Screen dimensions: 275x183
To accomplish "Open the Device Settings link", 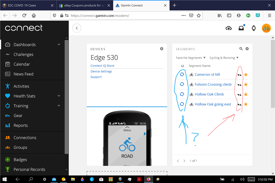I will pos(101,71).
